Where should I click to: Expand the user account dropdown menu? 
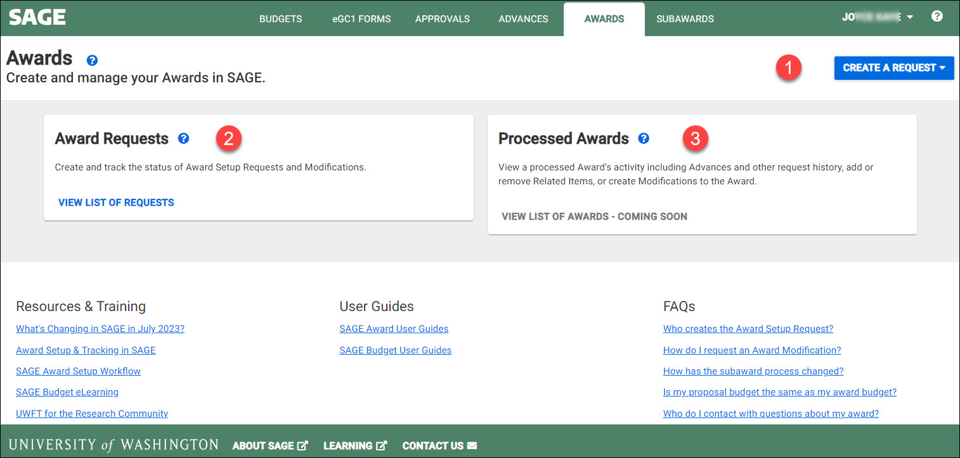910,17
